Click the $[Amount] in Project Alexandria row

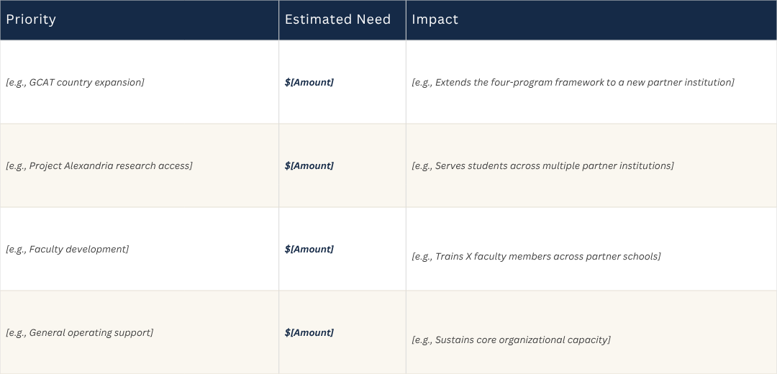[309, 165]
